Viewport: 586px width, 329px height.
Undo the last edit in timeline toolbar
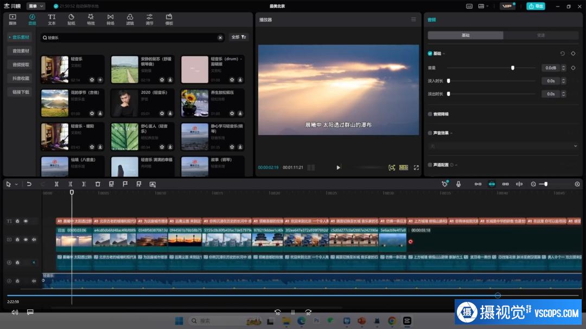click(29, 184)
